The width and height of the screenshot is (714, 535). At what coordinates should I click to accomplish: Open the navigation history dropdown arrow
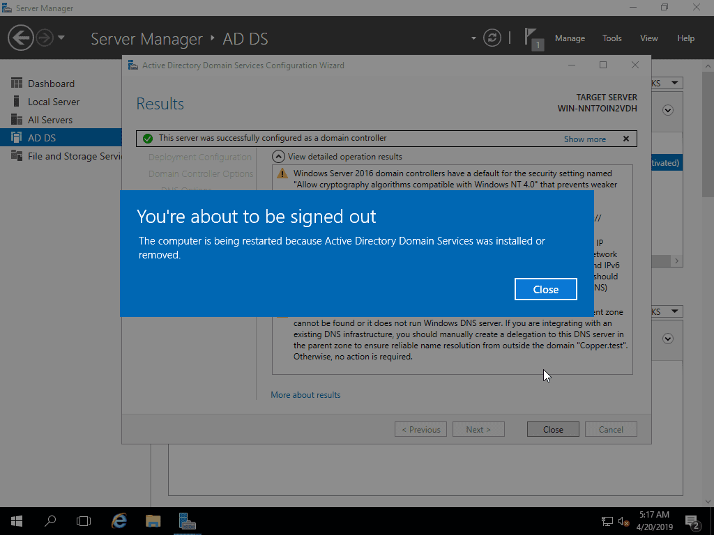(x=61, y=38)
